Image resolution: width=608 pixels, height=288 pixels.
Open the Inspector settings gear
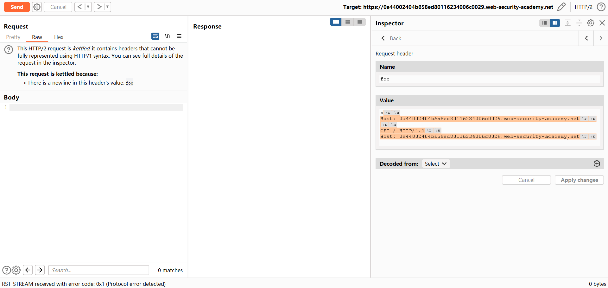(x=591, y=23)
